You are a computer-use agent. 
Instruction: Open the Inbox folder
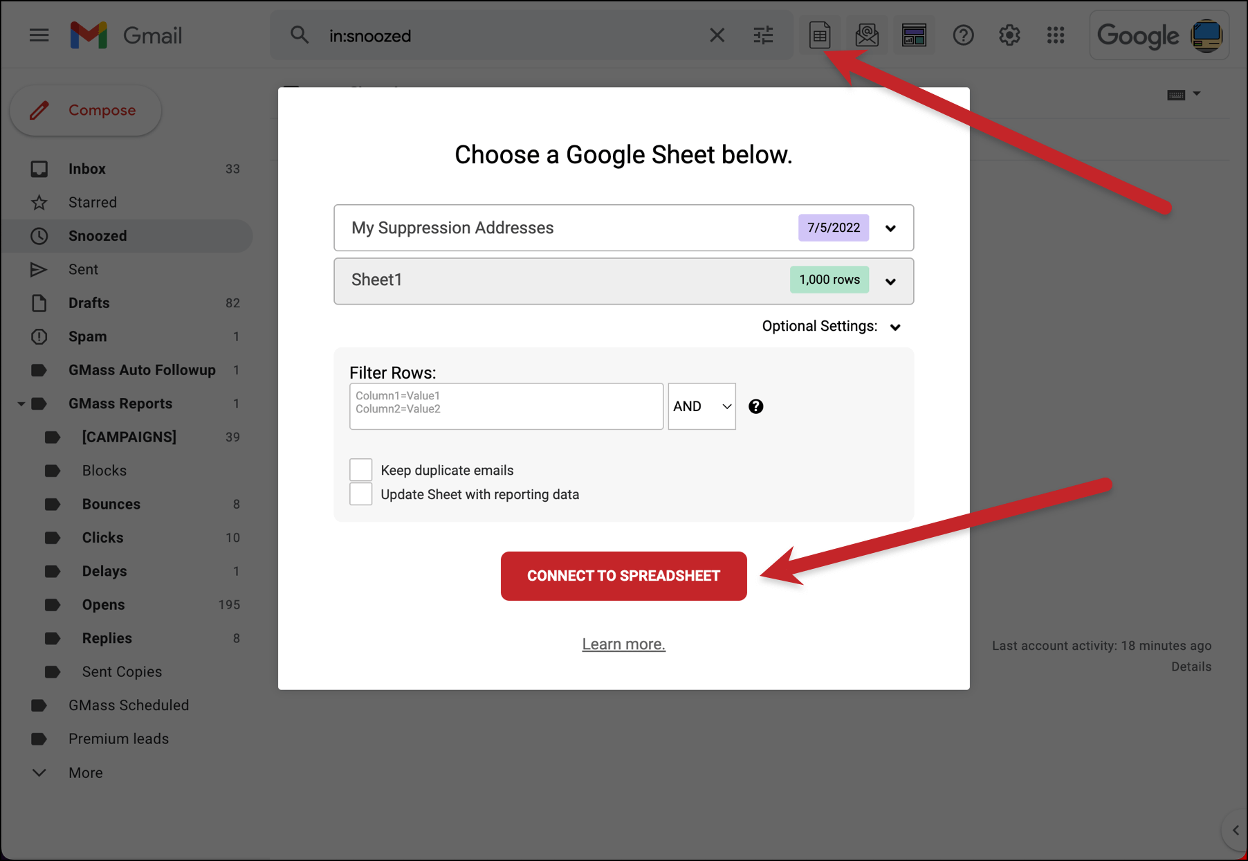click(127, 169)
